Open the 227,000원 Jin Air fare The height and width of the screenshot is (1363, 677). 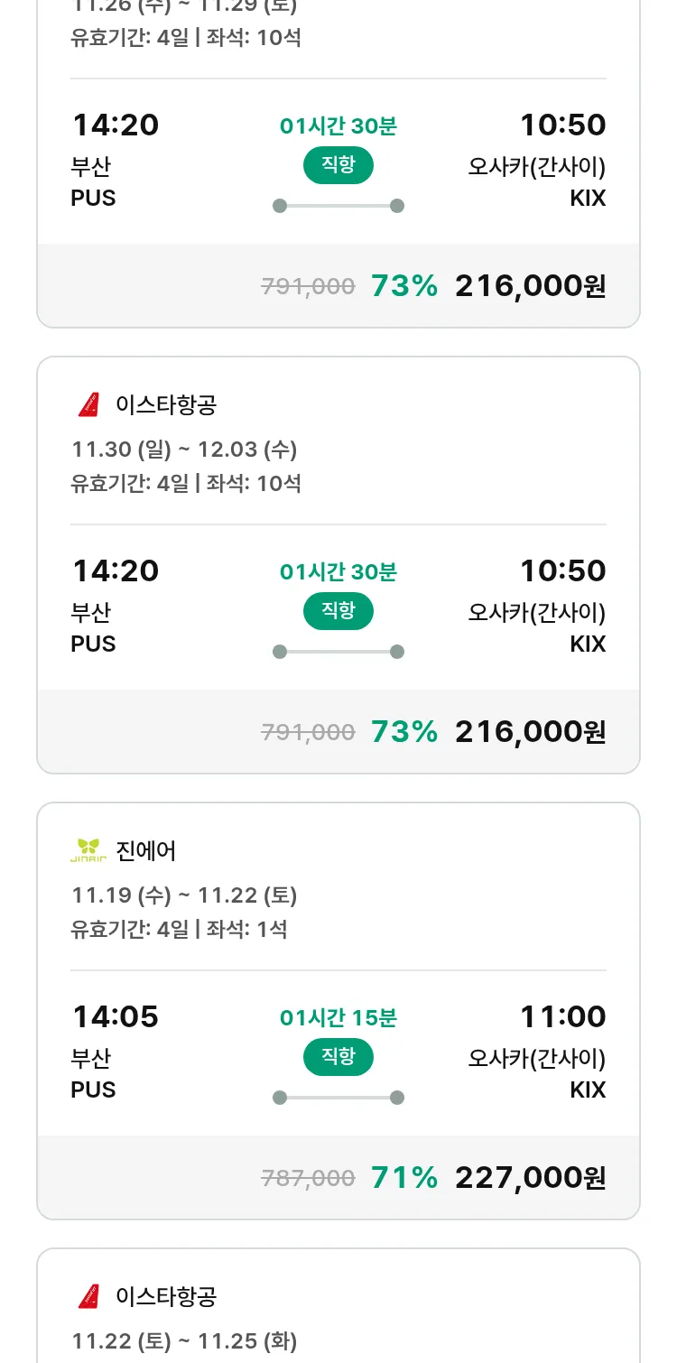[530, 1177]
